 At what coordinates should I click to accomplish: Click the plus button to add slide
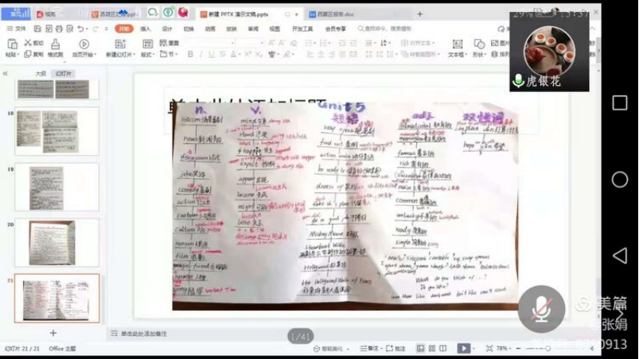(x=53, y=333)
